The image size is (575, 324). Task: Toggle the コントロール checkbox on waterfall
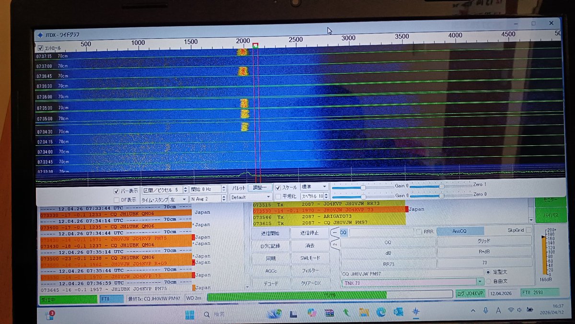click(40, 48)
